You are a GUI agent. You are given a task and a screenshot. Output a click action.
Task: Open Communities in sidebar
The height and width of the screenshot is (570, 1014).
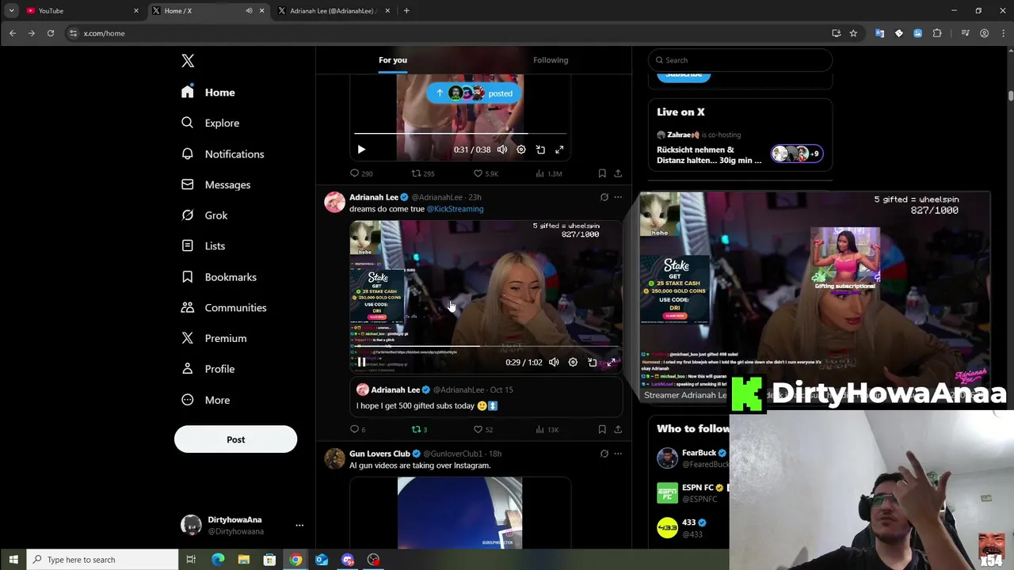223,307
